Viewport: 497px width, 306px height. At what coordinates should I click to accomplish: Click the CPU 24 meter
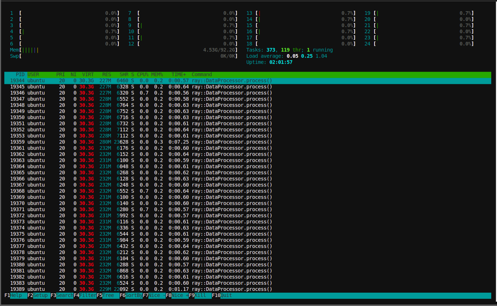[419, 44]
